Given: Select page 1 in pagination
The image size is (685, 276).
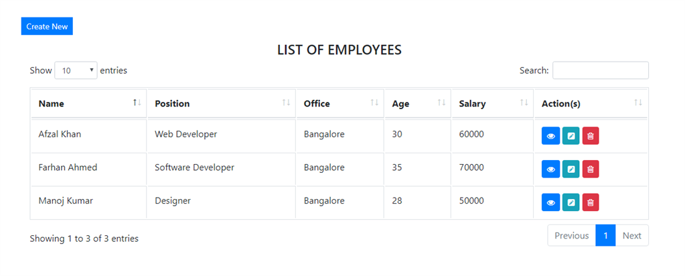Looking at the screenshot, I should tap(605, 236).
